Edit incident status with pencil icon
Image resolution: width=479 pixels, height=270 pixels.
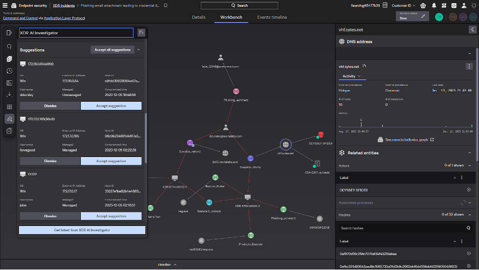[x=423, y=16]
